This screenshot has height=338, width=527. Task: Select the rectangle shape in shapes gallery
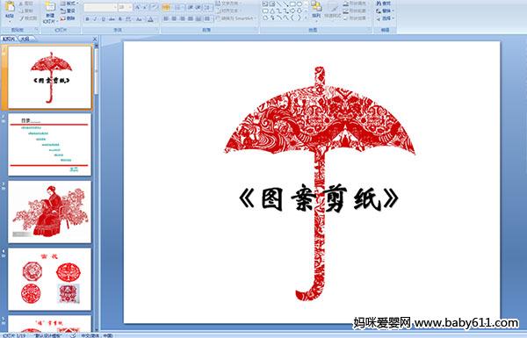click(x=293, y=4)
